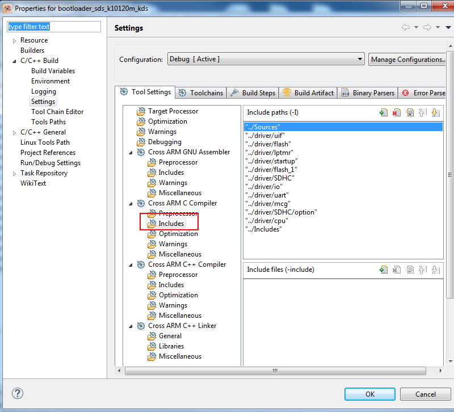Click the OK button
Screen dimensions: 454x412
point(370,394)
